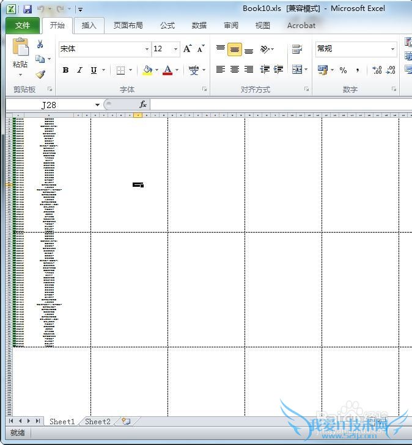The image size is (412, 445).
Task: Click the Insert Worksheet icon after Sheet2
Action: 126,421
